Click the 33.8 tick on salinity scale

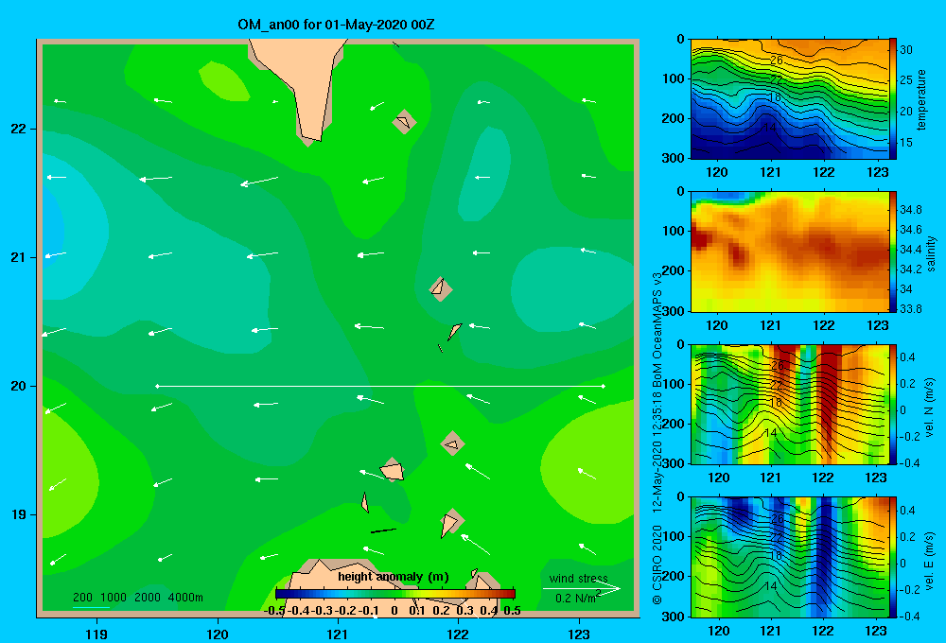coord(910,309)
